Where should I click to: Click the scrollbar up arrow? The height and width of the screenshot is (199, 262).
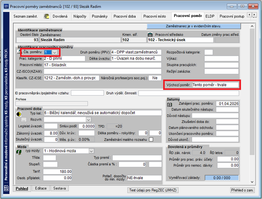pyautogui.click(x=252, y=26)
